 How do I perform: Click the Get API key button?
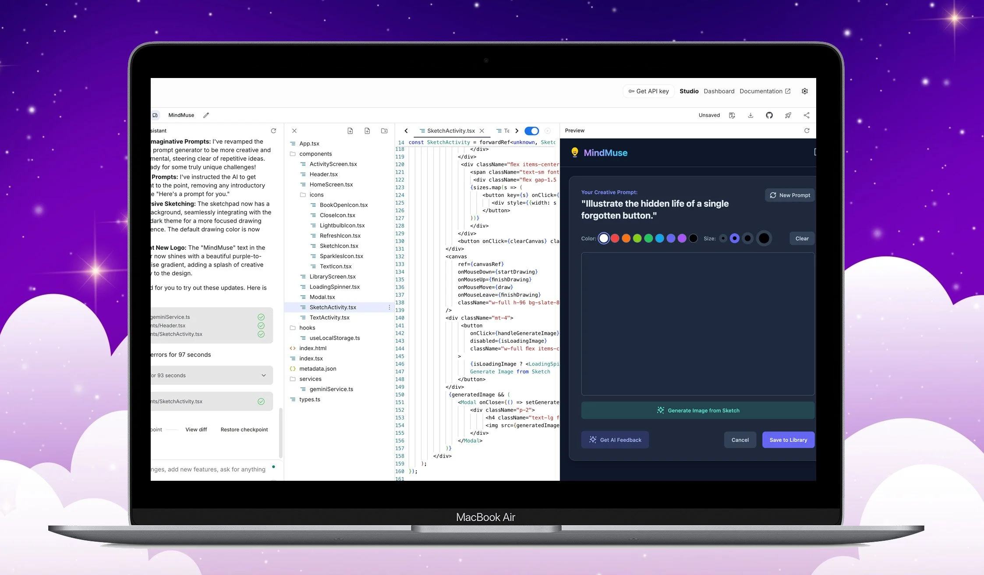pyautogui.click(x=648, y=91)
